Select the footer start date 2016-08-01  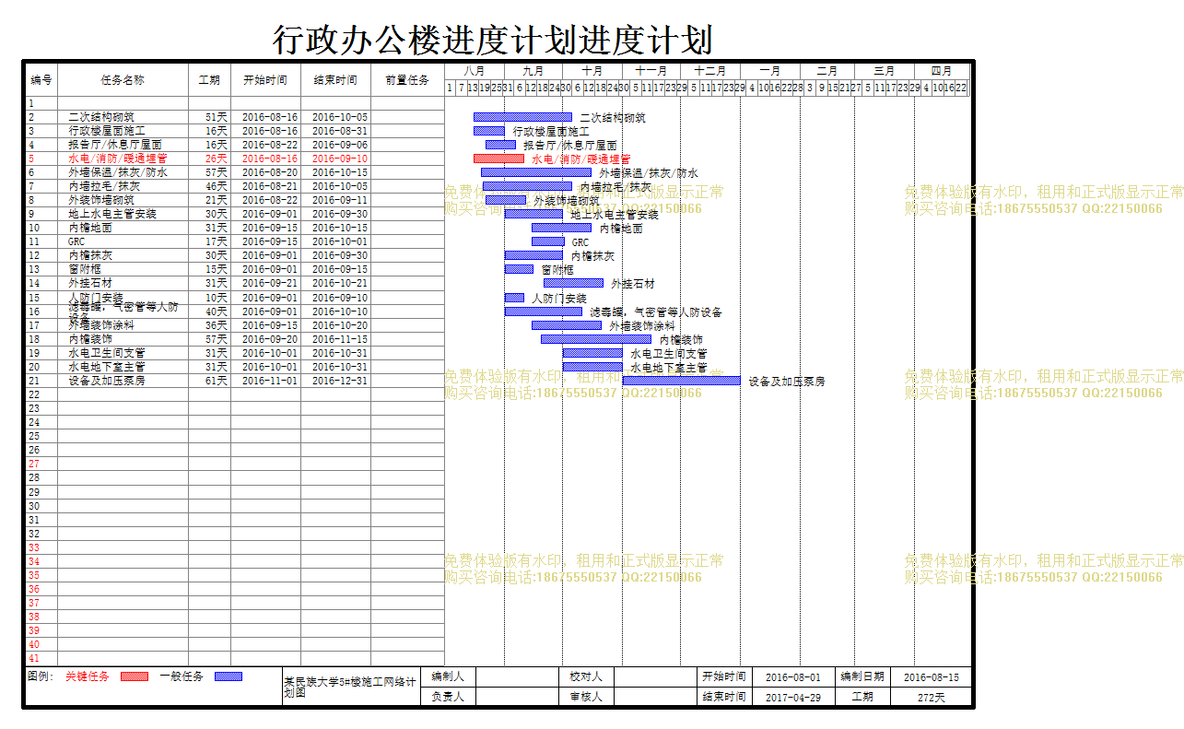pyautogui.click(x=793, y=676)
